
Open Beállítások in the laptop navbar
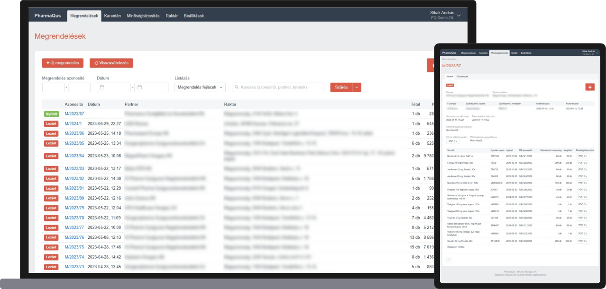tap(193, 16)
